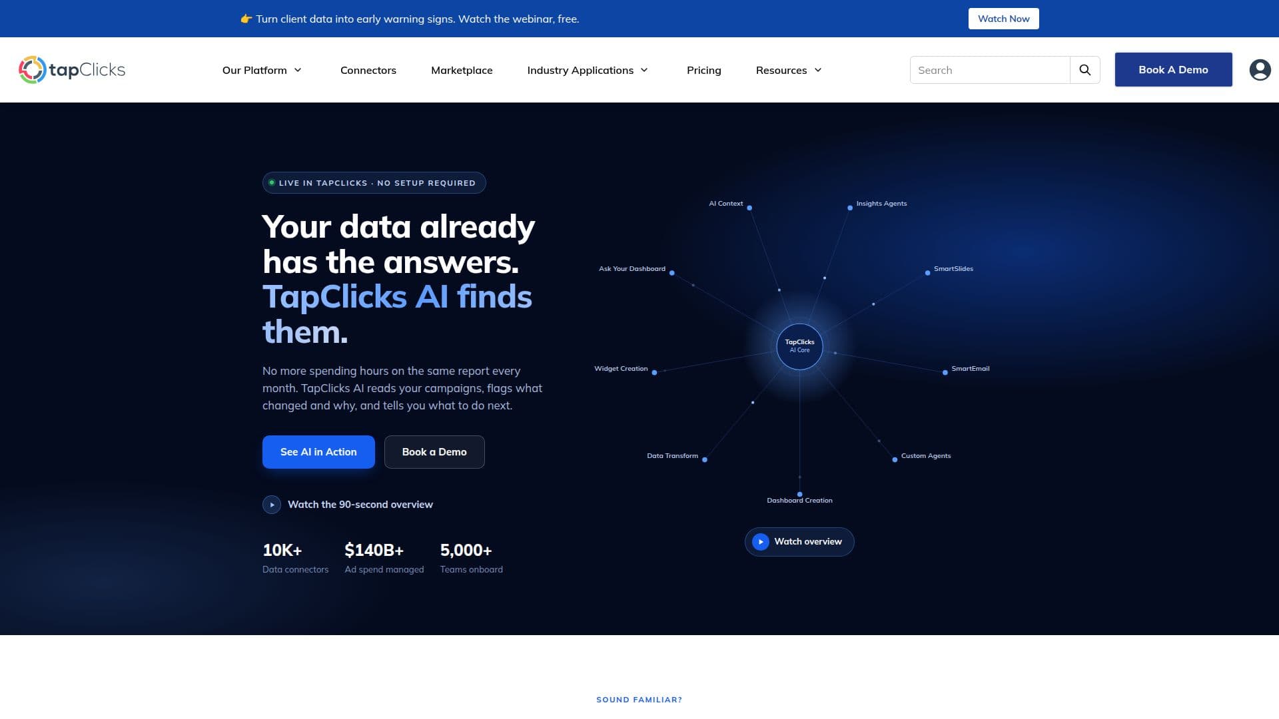Expand the Industry Applications dropdown
1279x719 pixels.
click(588, 70)
